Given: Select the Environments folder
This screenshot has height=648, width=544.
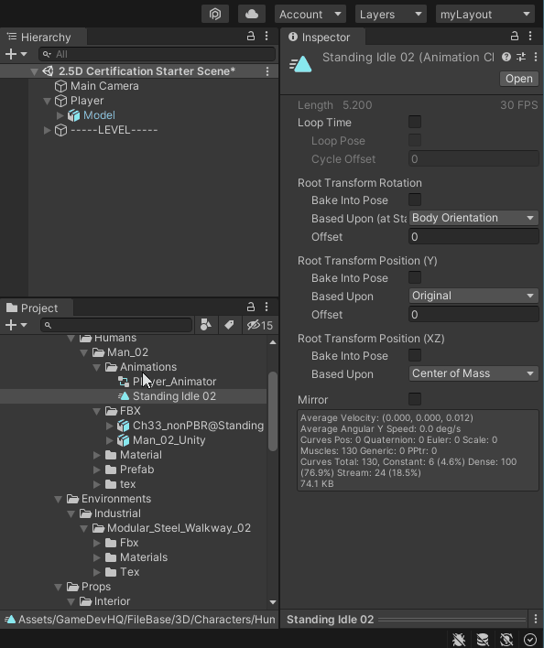Looking at the screenshot, I should (x=109, y=499).
